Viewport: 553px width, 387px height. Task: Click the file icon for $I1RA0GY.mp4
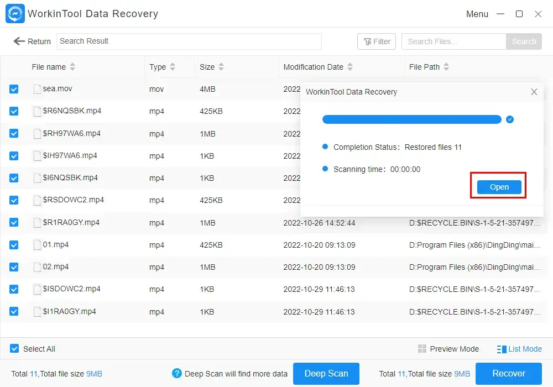pyautogui.click(x=37, y=312)
